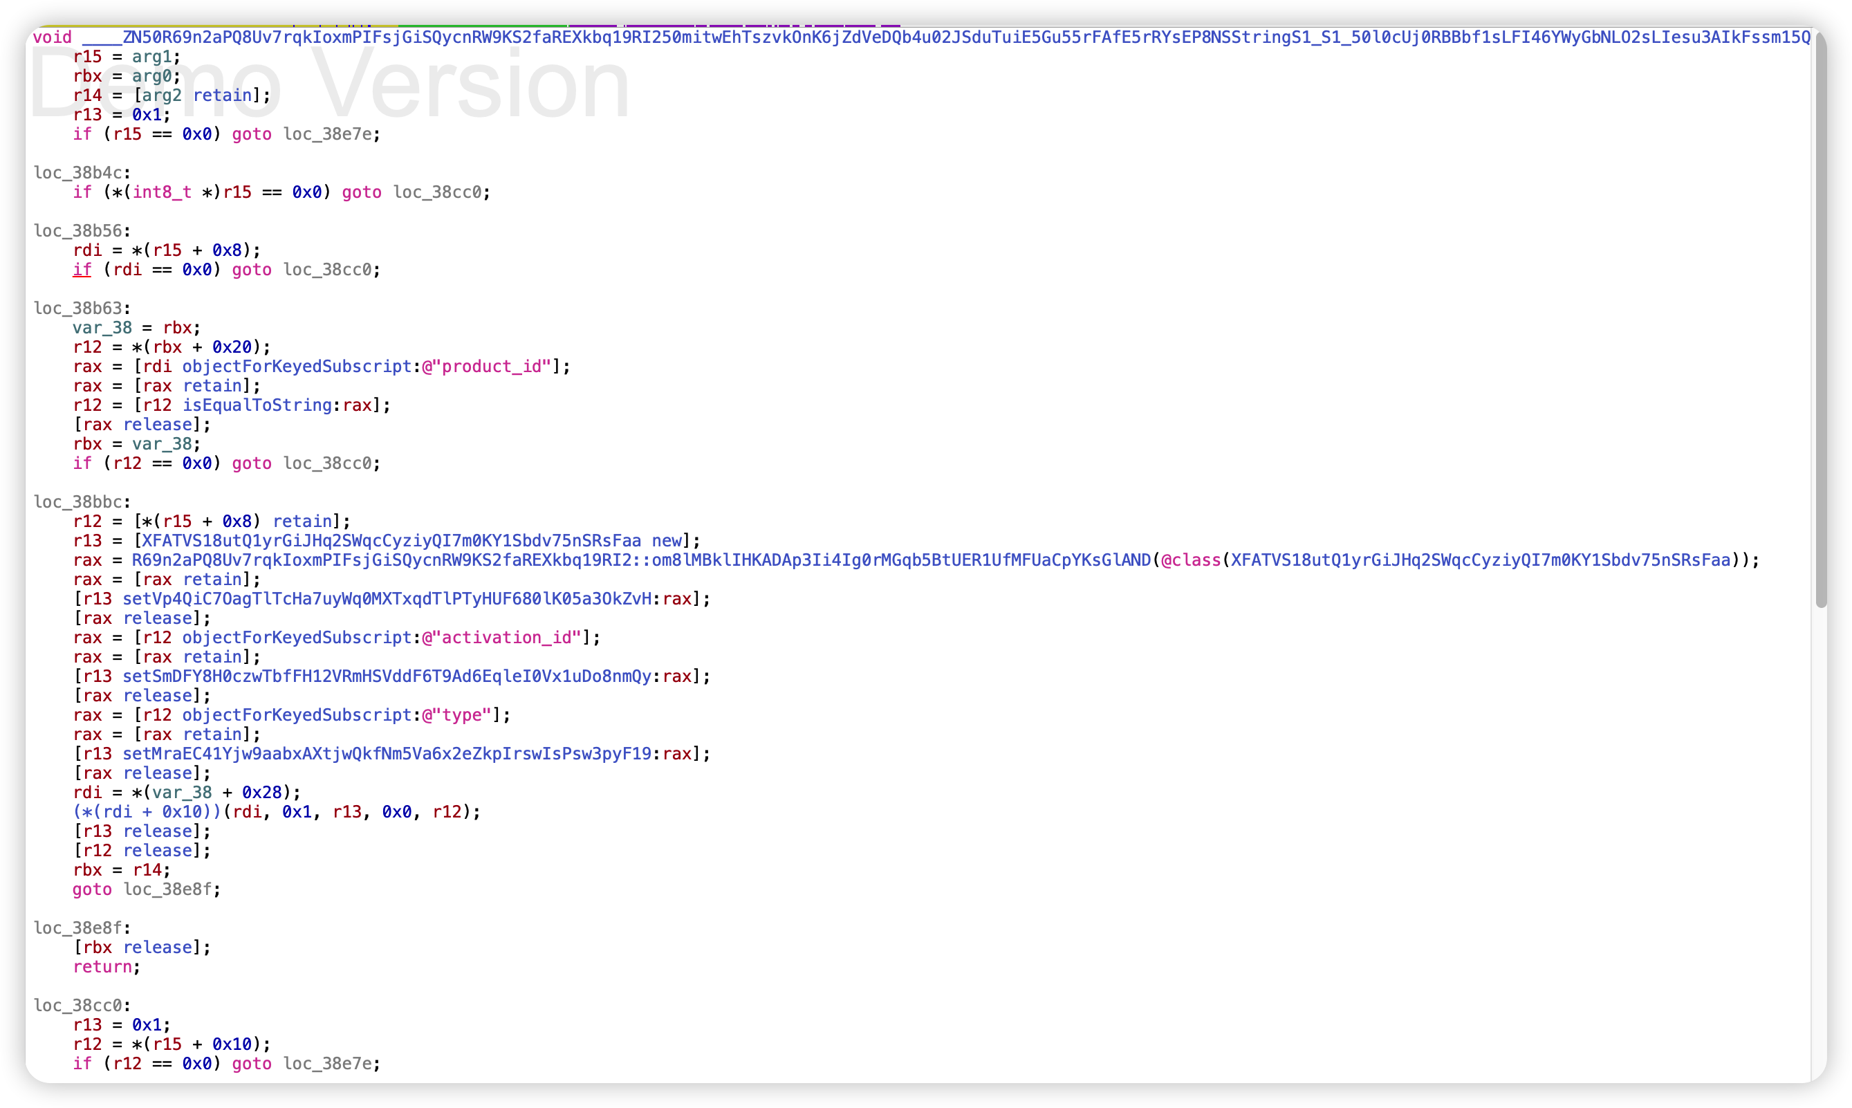Click the setSmDFY8H0czw selector name
1852x1108 pixels.
[387, 676]
